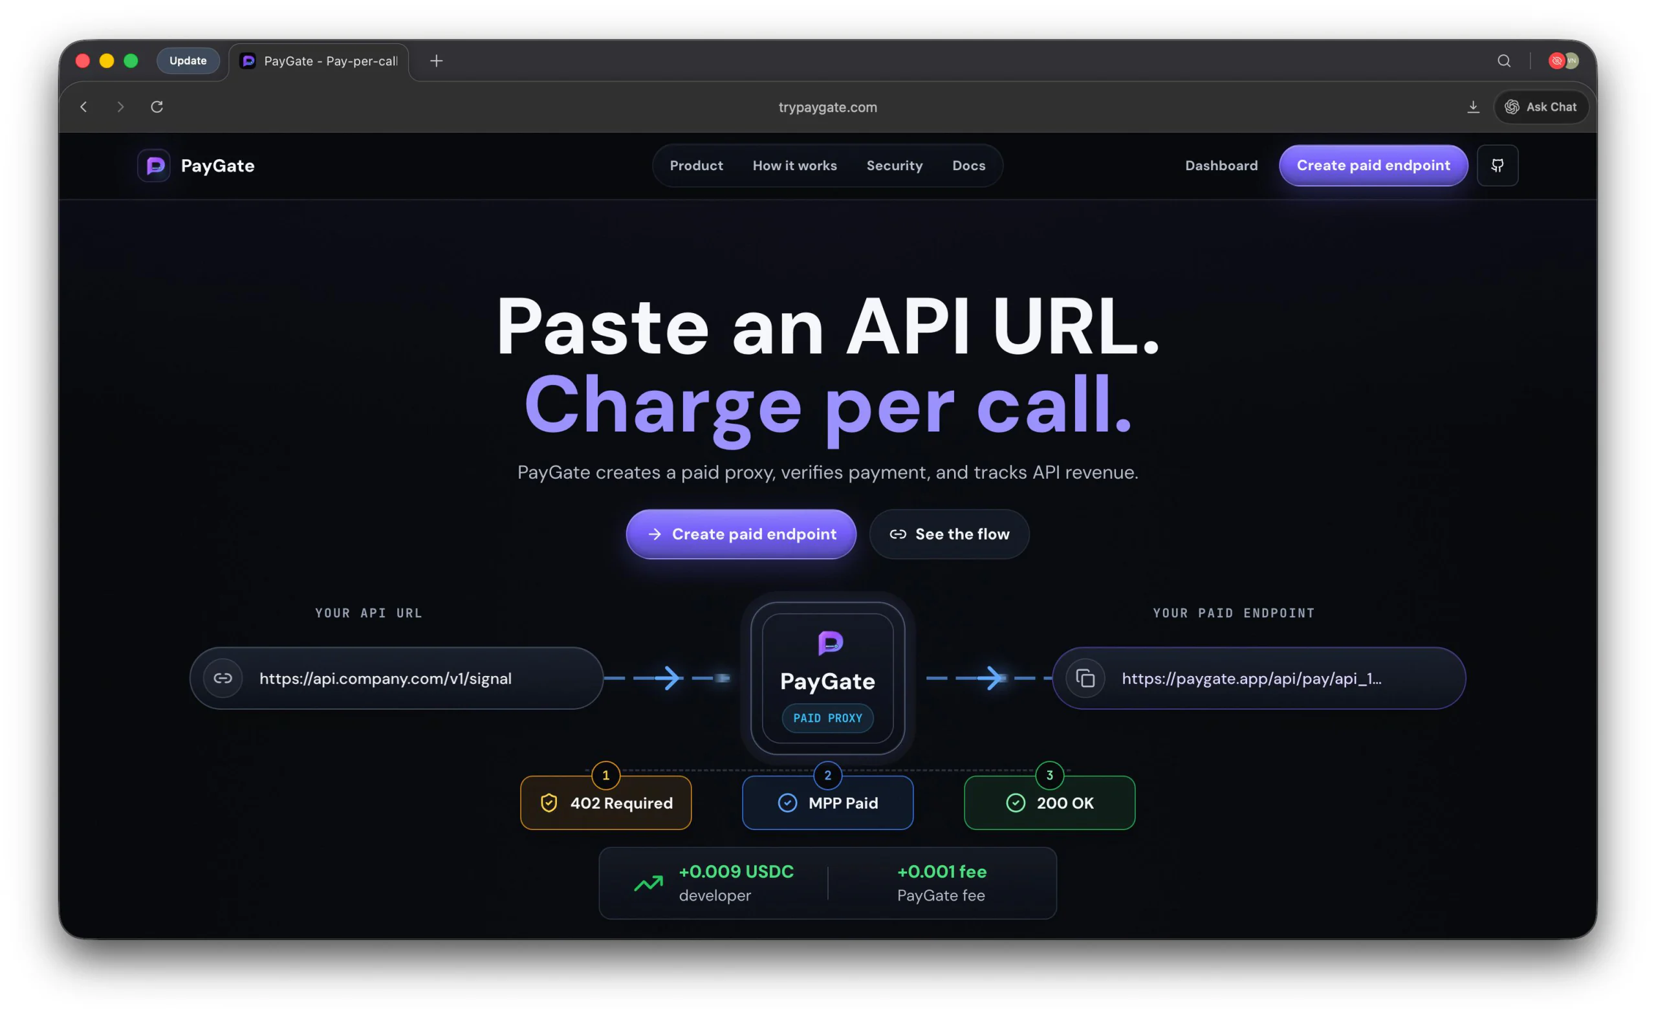The height and width of the screenshot is (1017, 1656).
Task: Click the link icon in API URL field
Action: (x=223, y=678)
